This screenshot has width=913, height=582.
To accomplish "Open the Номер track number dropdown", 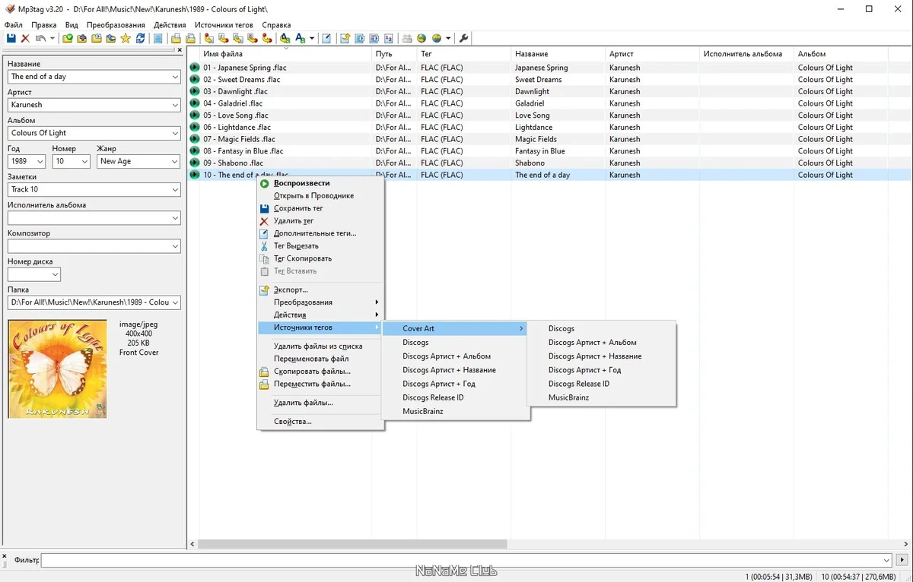I will click(x=84, y=161).
